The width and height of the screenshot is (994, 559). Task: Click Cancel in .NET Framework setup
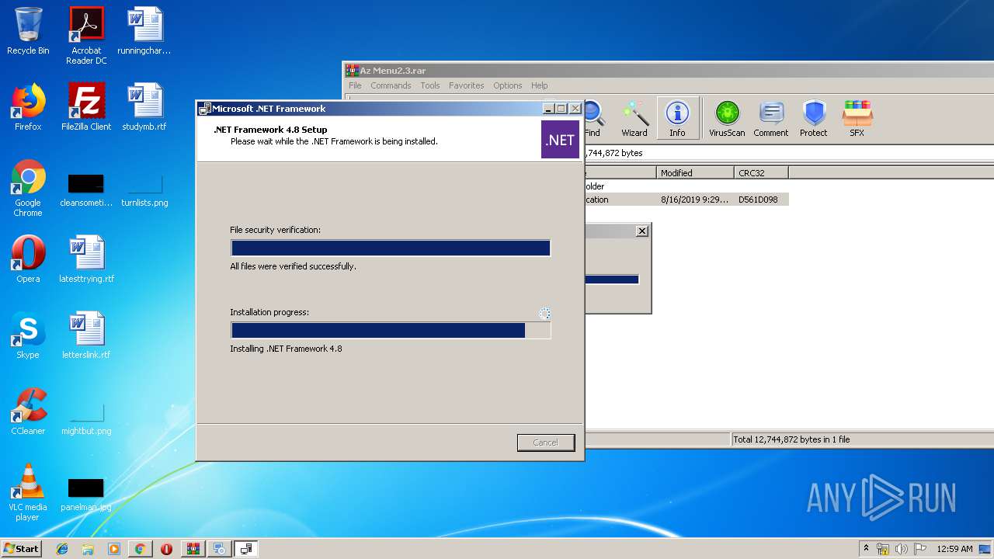[x=546, y=443]
